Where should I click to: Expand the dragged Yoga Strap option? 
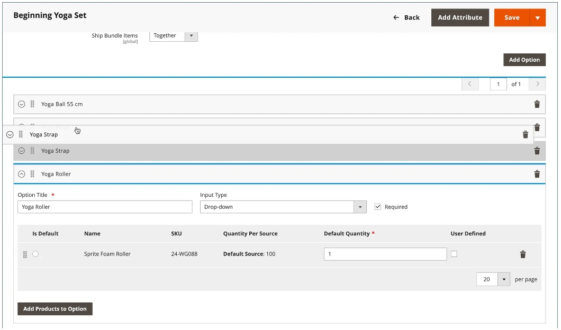[10, 134]
